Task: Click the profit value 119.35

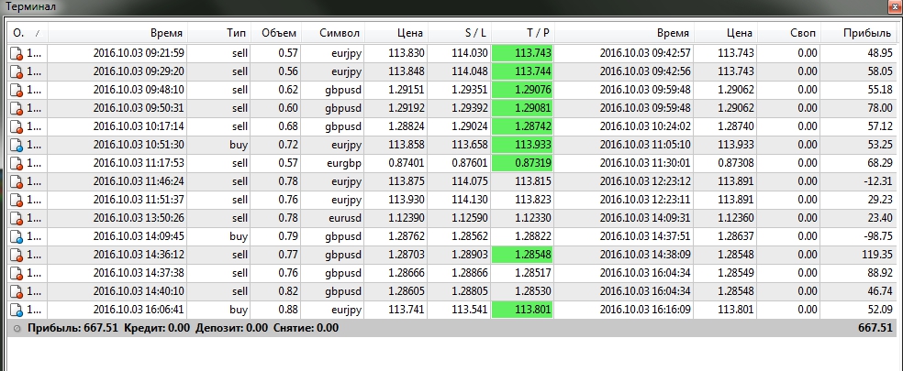Action: 876,255
